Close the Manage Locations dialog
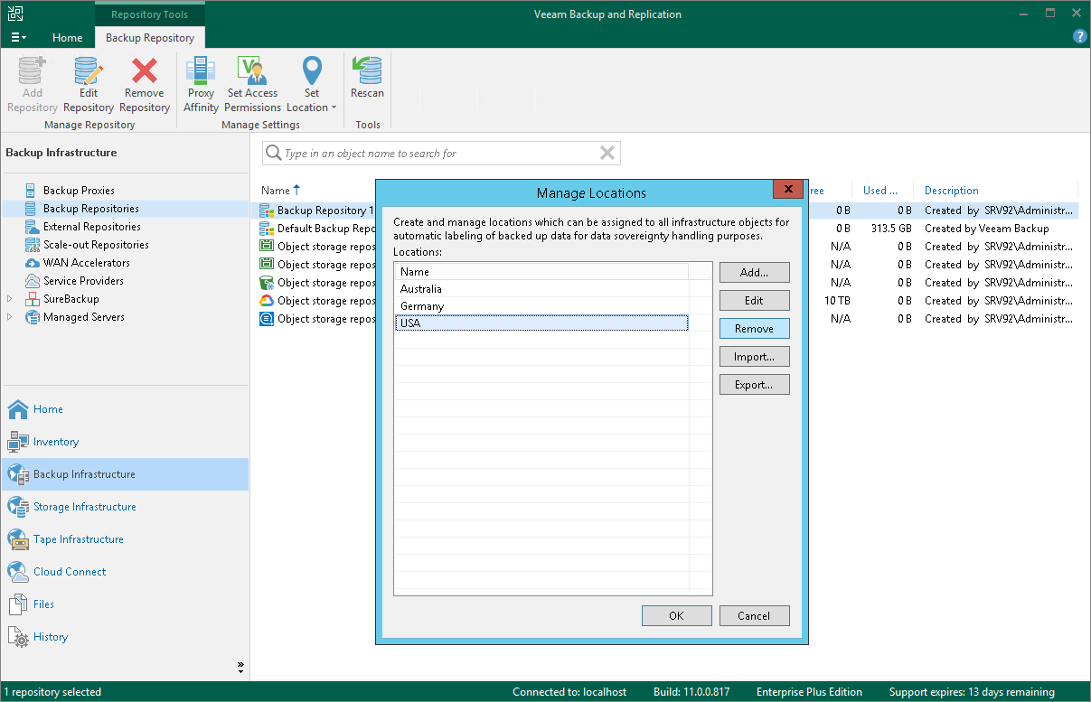 coord(788,189)
